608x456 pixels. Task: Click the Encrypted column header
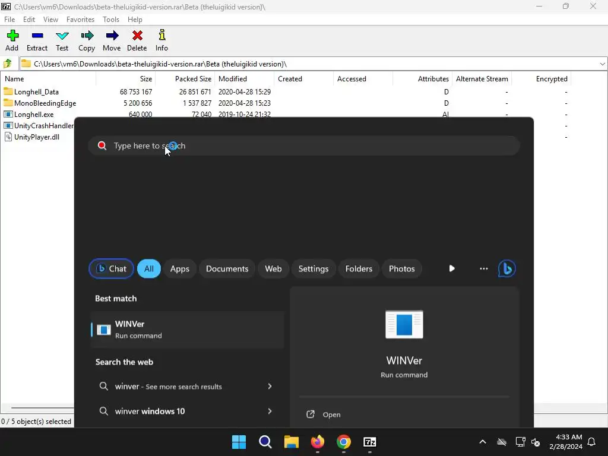click(541, 79)
